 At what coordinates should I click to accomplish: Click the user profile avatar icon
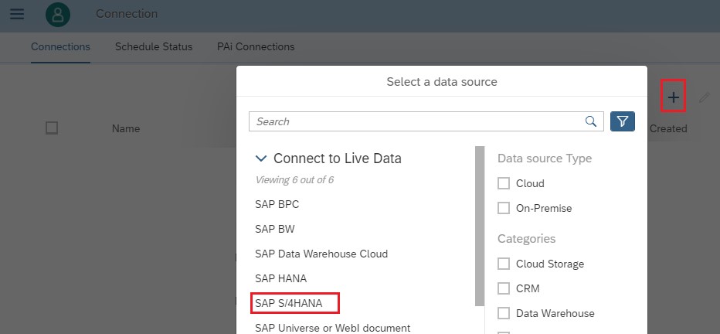click(58, 14)
